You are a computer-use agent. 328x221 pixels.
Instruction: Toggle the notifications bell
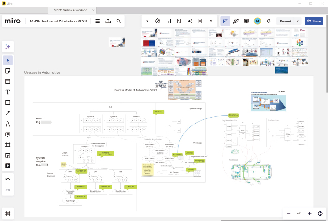click(x=268, y=21)
